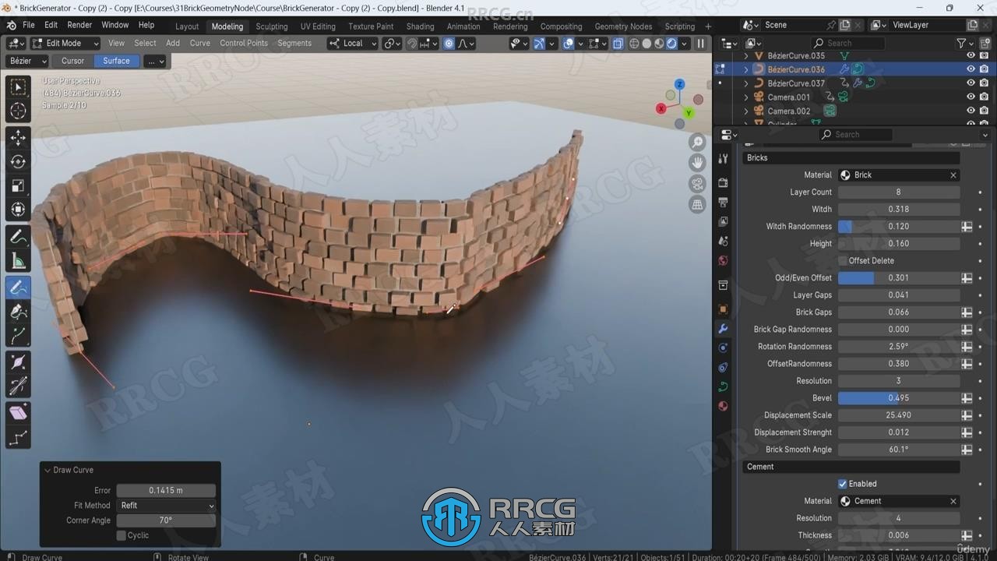
Task: Enable the Cyclic checkbox
Action: coord(121,535)
